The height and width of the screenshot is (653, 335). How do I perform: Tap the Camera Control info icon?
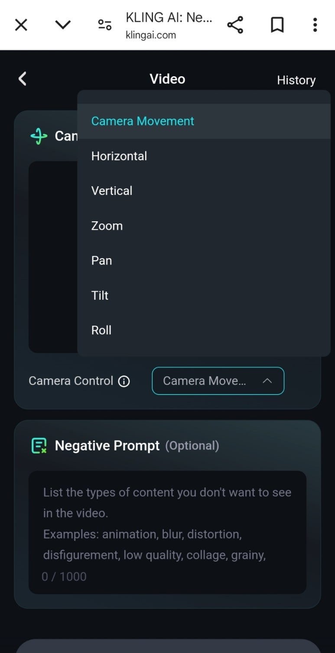pyautogui.click(x=124, y=381)
